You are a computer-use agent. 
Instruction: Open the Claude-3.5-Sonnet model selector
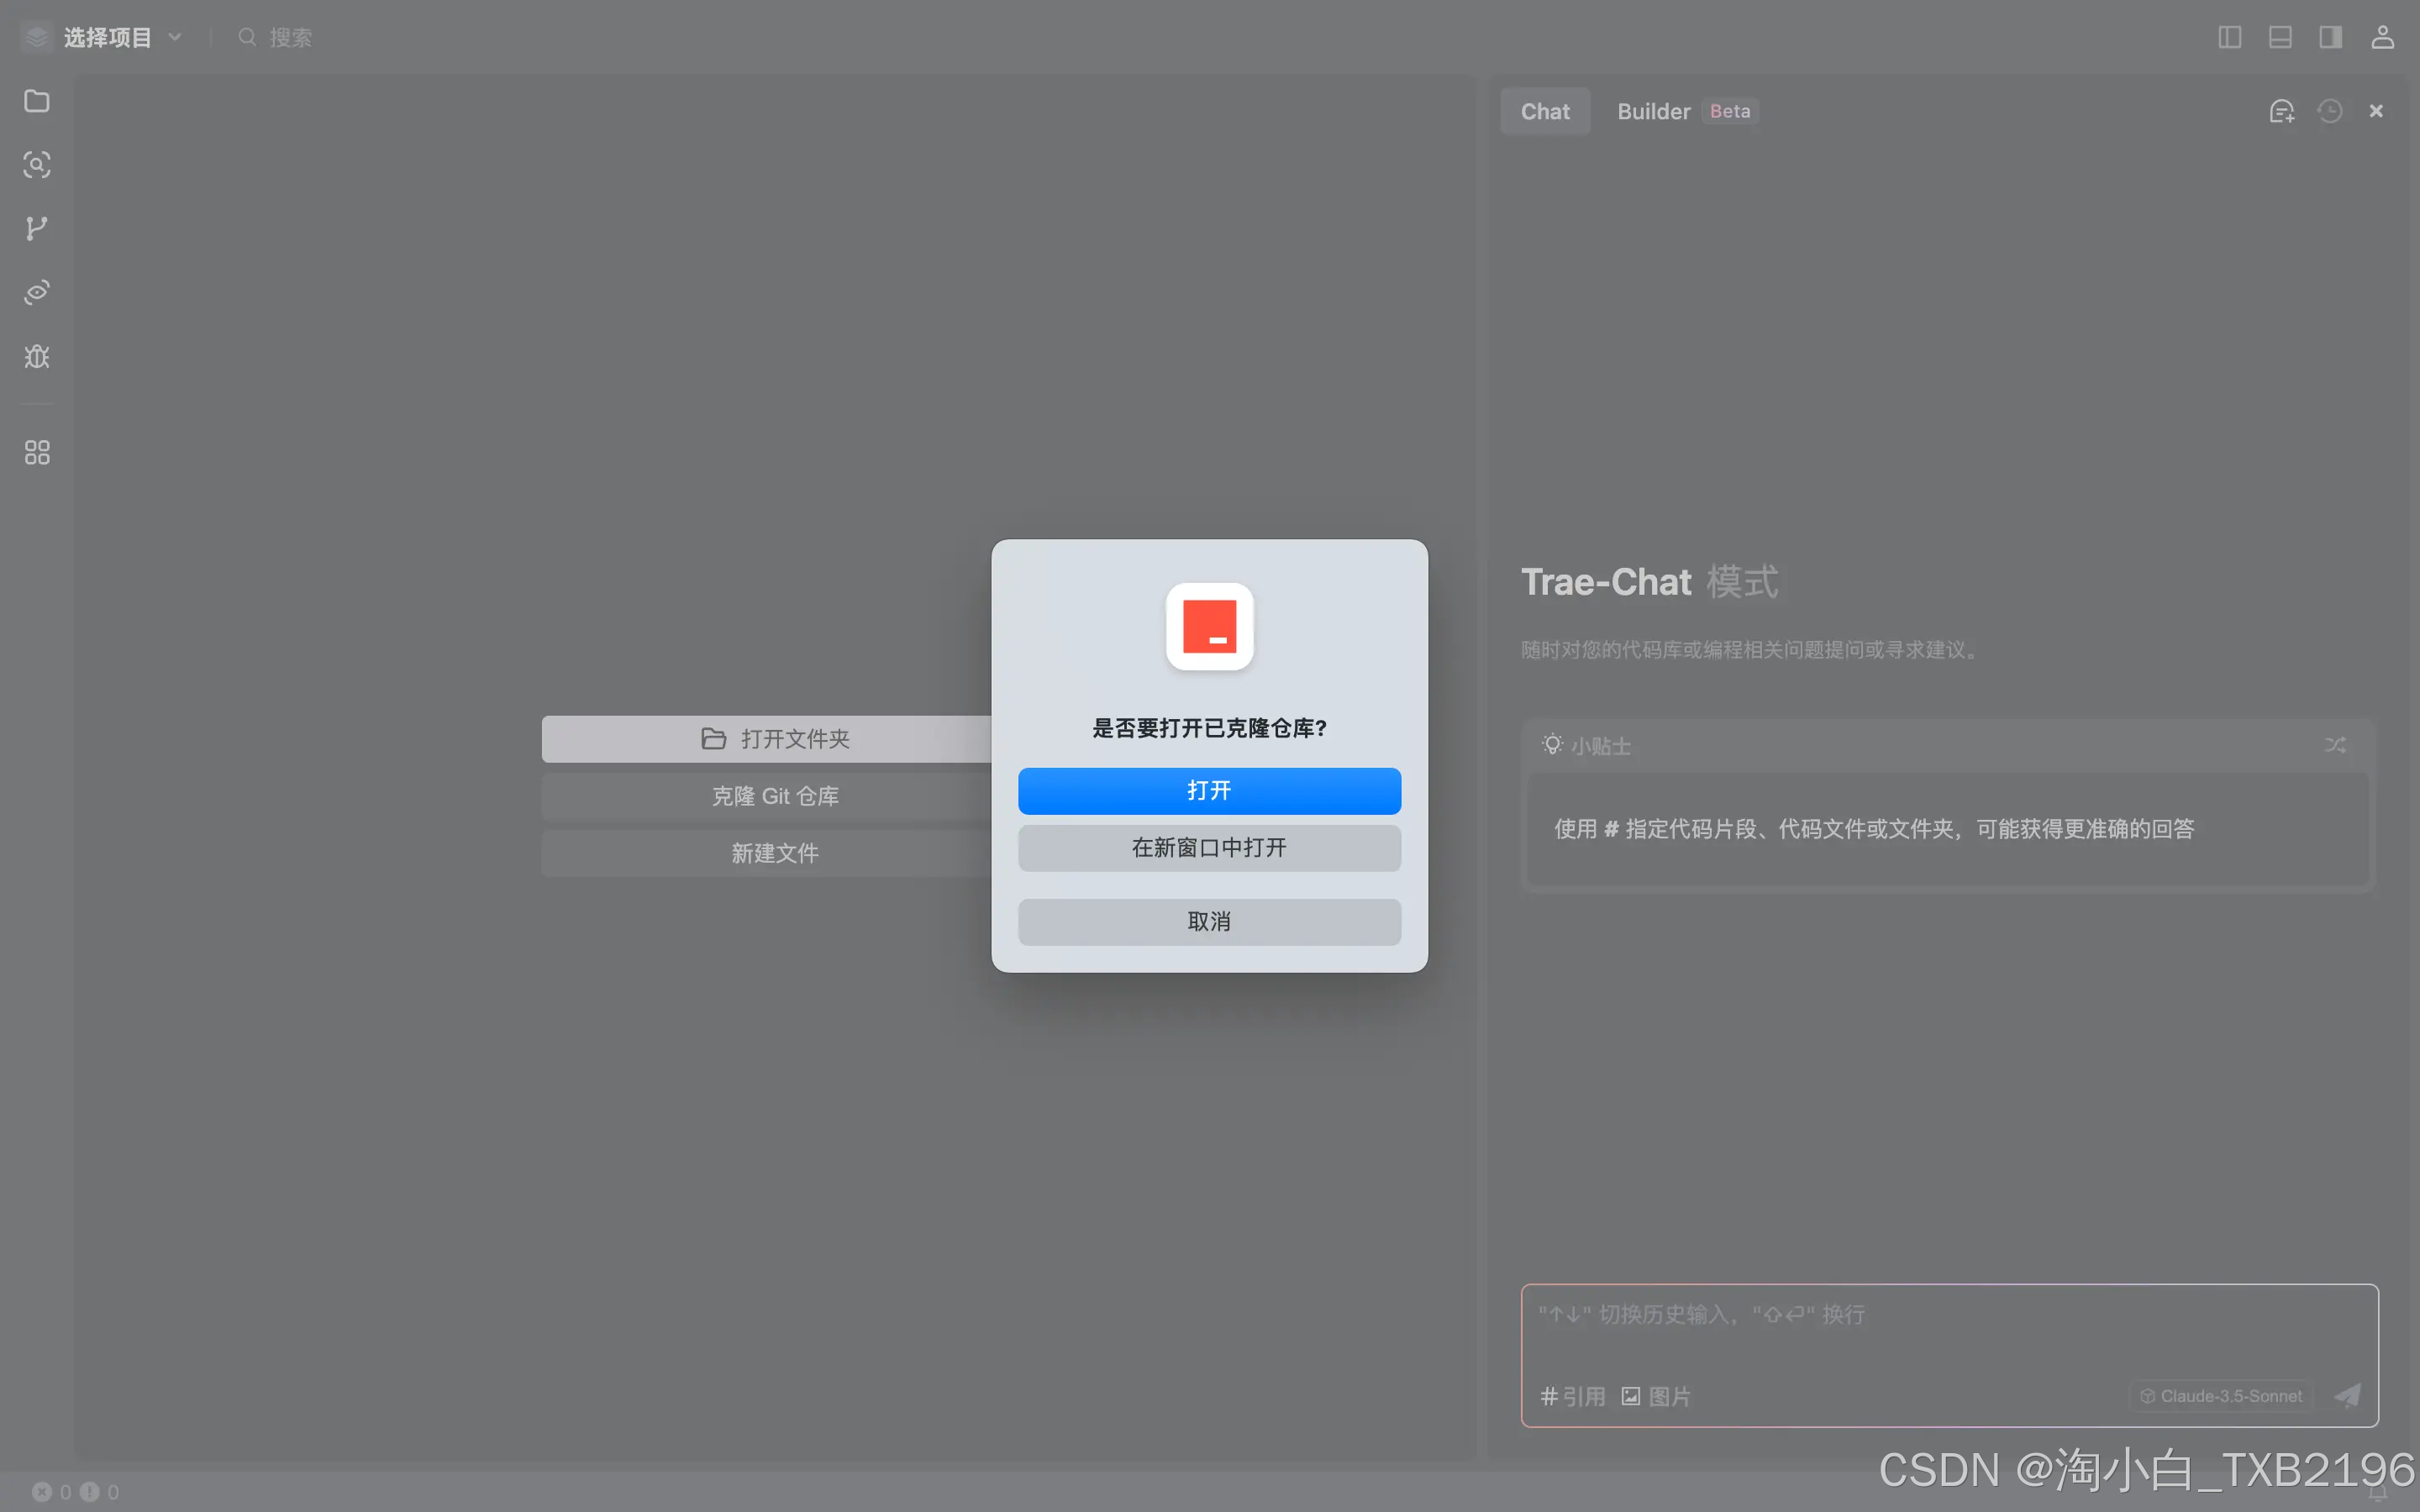(x=2222, y=1396)
